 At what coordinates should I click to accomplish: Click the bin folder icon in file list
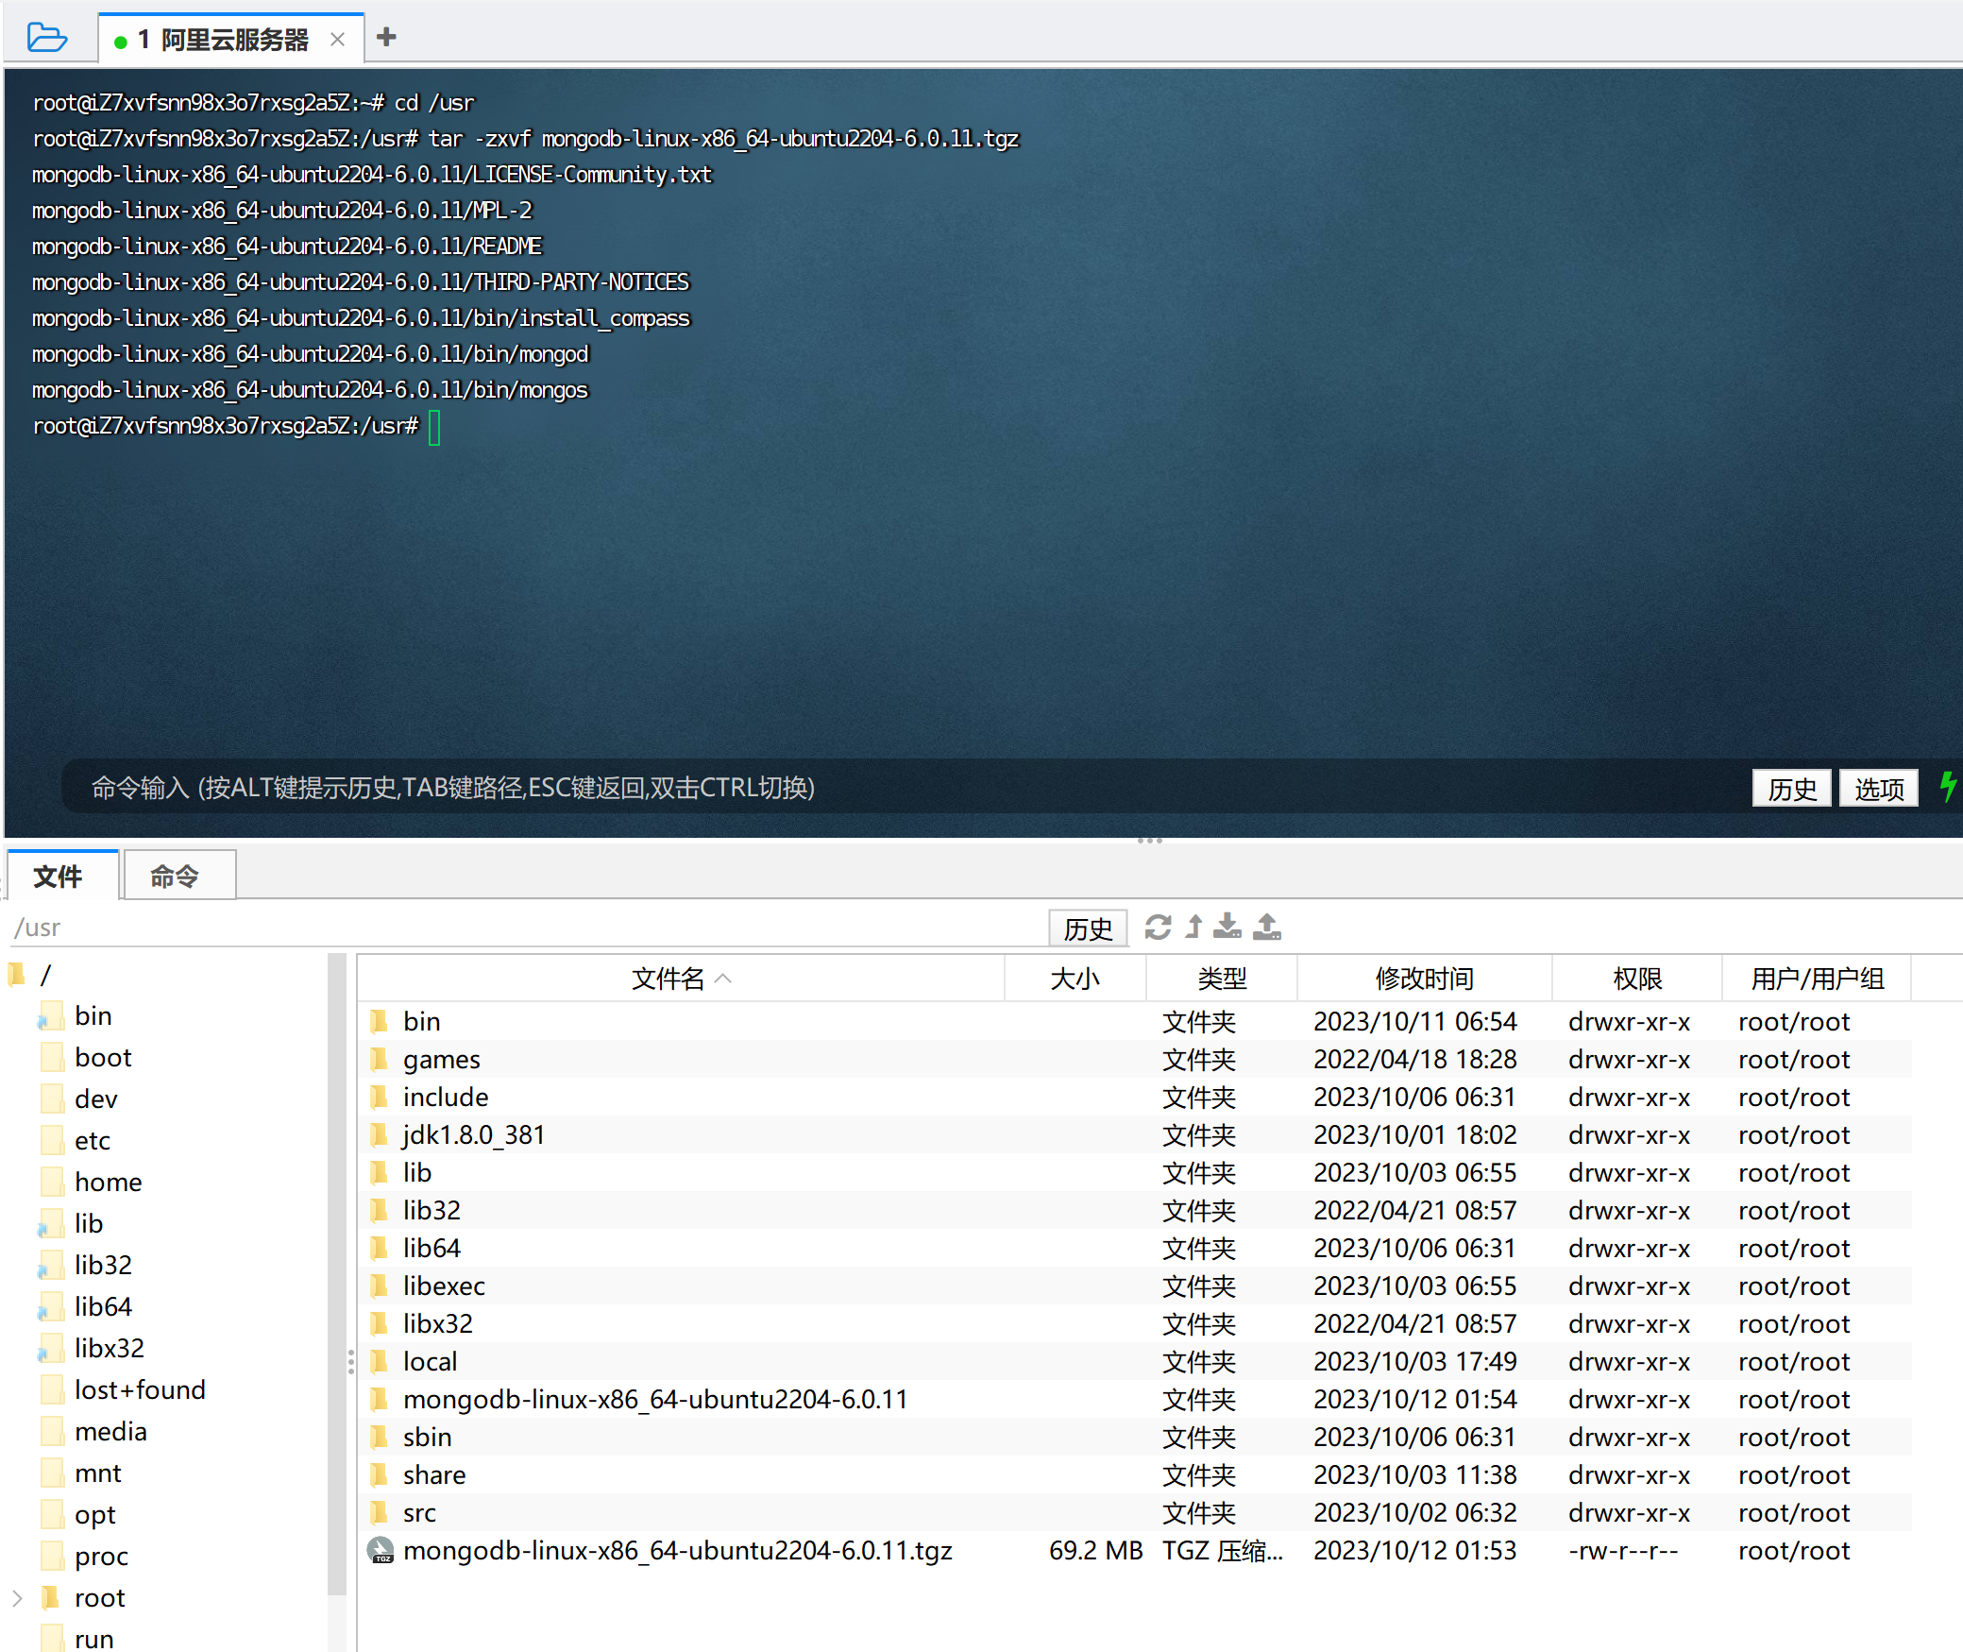point(380,1021)
